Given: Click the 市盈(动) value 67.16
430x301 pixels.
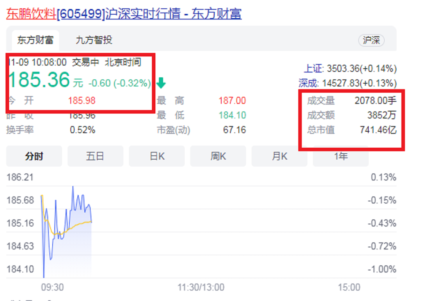Looking at the screenshot, I should pos(235,130).
